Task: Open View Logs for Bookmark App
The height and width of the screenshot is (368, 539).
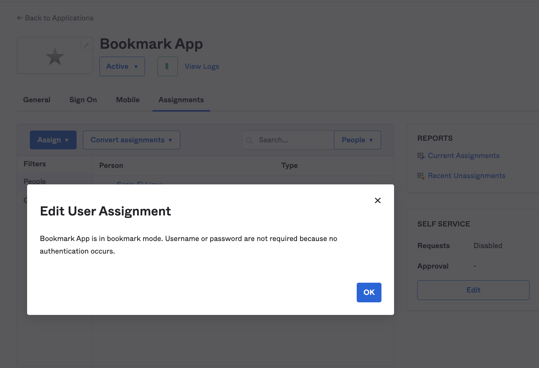Action: (202, 66)
